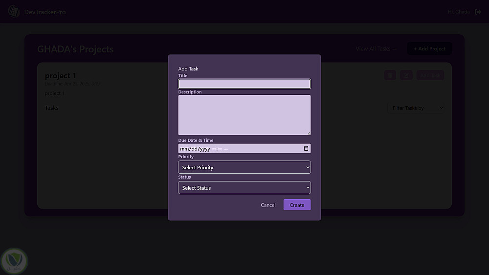The width and height of the screenshot is (489, 275).
Task: Click the Tasks section label
Action: 51,108
